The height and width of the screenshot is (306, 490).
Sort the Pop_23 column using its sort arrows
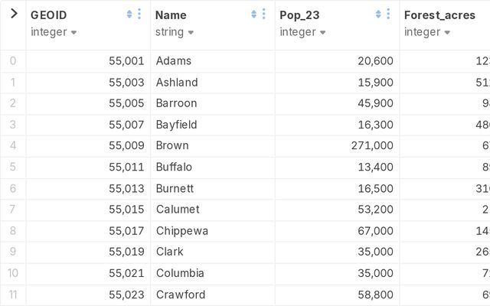(x=378, y=15)
